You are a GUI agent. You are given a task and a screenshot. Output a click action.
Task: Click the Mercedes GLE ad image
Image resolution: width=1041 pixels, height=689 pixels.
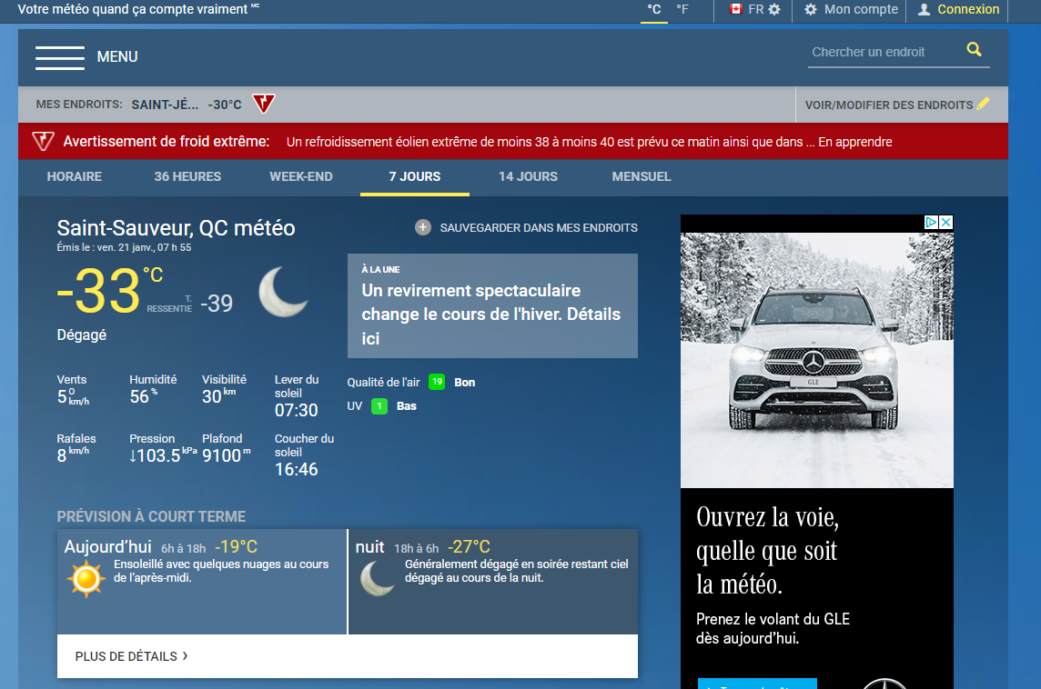816,360
